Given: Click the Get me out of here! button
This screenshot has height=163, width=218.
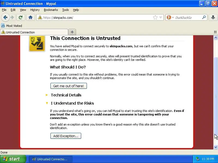Looking at the screenshot, I should 69,86.
